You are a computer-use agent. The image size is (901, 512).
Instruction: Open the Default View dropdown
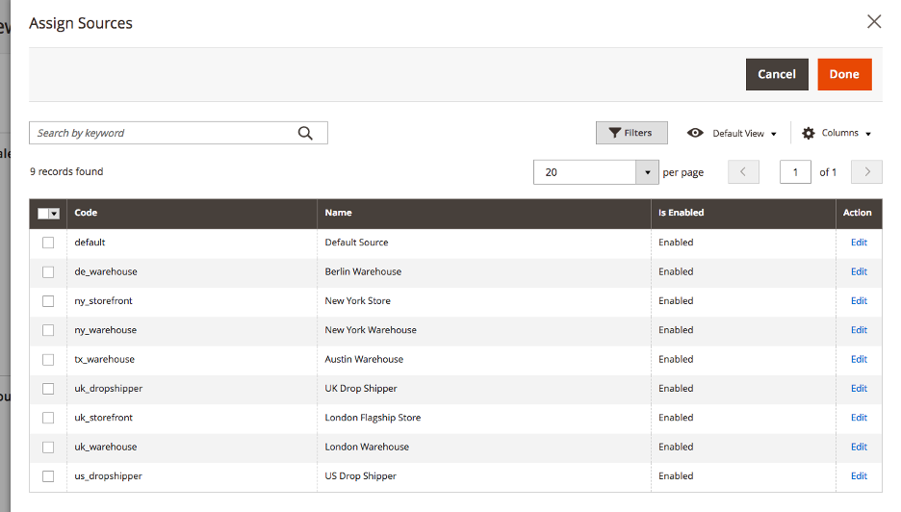pos(745,134)
